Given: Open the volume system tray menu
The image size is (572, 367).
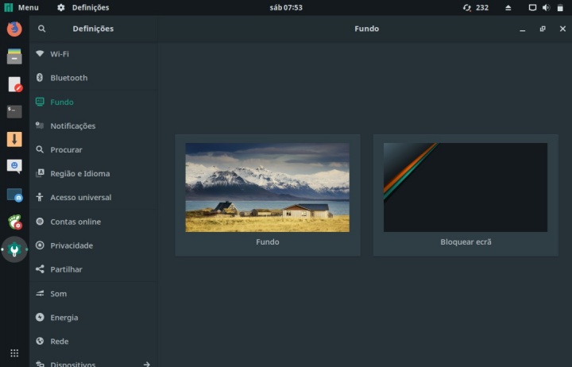Looking at the screenshot, I should pos(546,7).
